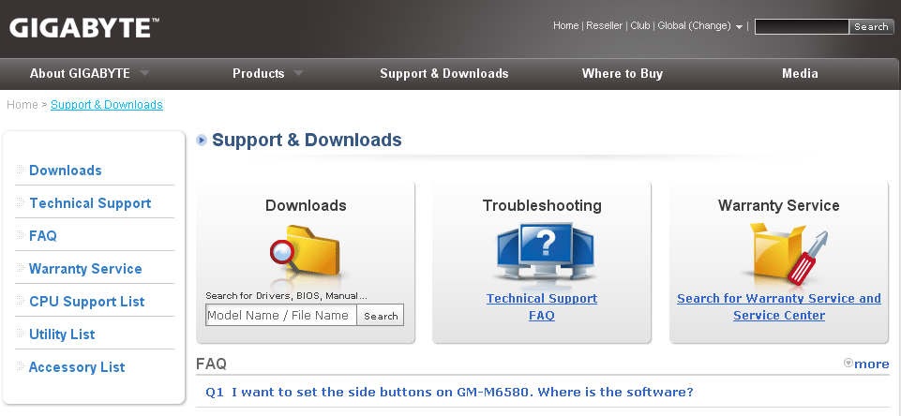The height and width of the screenshot is (416, 901).
Task: Click the FAQ section heading
Action: click(x=212, y=364)
